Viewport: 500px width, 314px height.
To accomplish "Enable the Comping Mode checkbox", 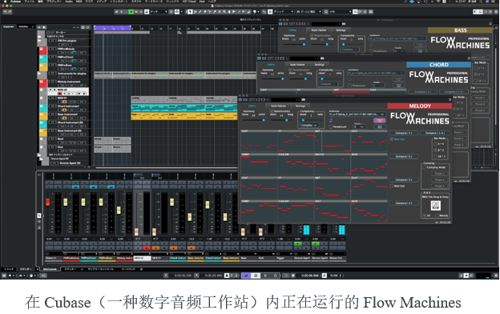I will coord(425,167).
